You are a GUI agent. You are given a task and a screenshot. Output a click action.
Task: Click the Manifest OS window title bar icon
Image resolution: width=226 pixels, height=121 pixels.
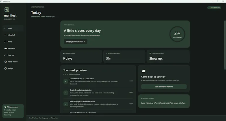point(1,1)
